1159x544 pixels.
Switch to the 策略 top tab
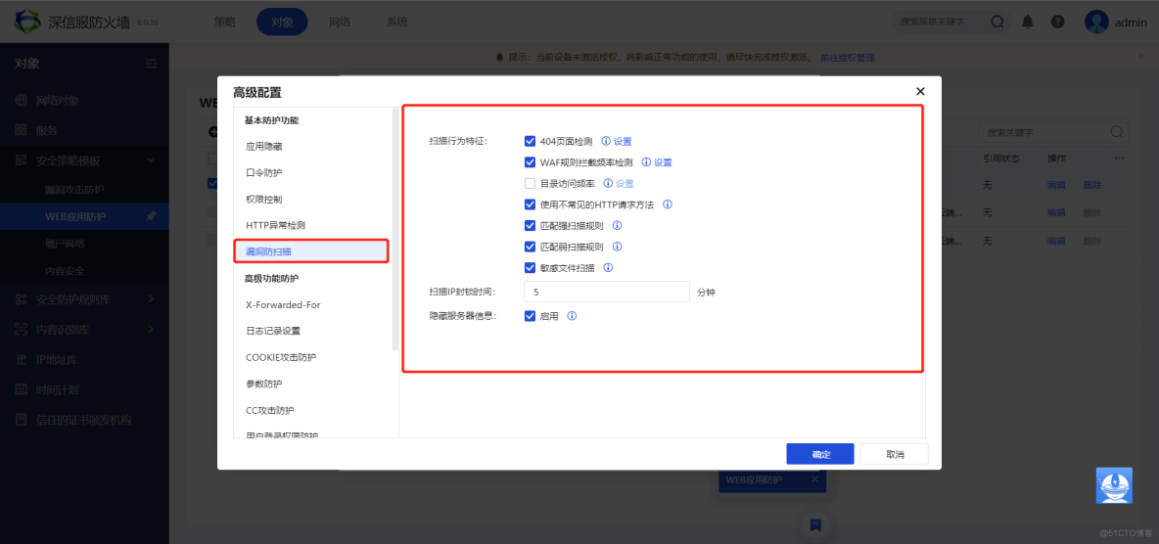[224, 22]
